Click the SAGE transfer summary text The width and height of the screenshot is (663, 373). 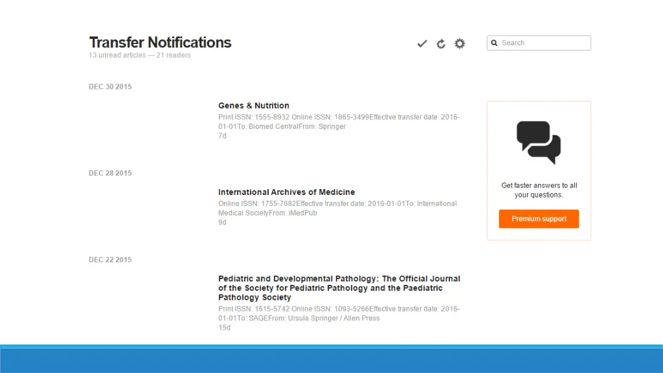coord(339,313)
